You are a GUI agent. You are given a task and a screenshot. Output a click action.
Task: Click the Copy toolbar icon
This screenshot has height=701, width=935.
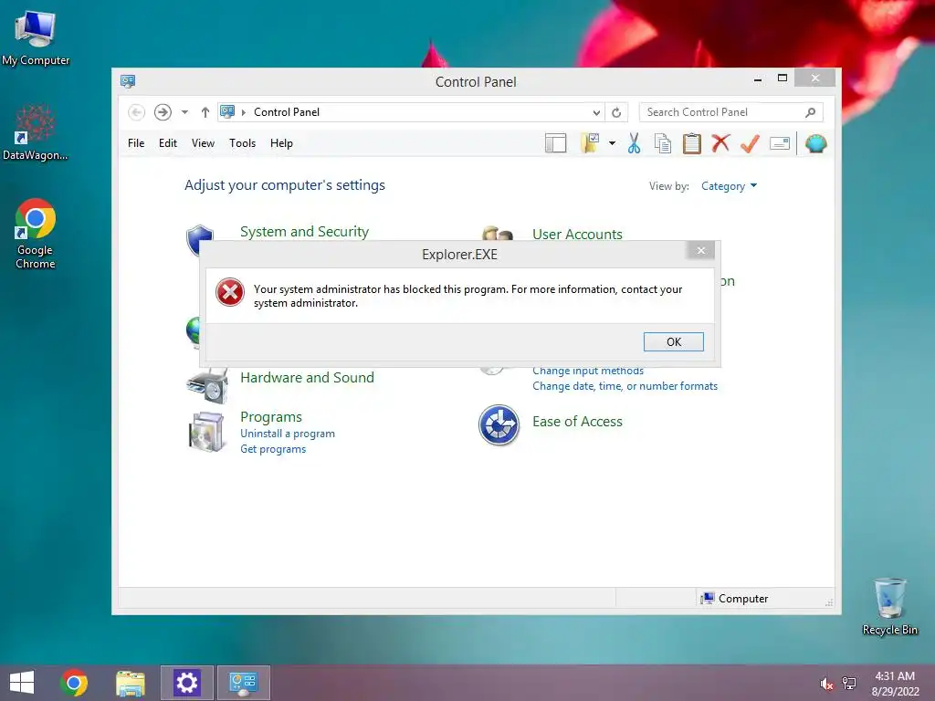click(663, 143)
